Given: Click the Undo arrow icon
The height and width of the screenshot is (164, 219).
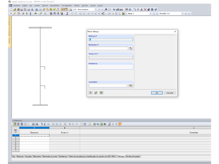Looking at the screenshot, I should click(x=37, y=9).
